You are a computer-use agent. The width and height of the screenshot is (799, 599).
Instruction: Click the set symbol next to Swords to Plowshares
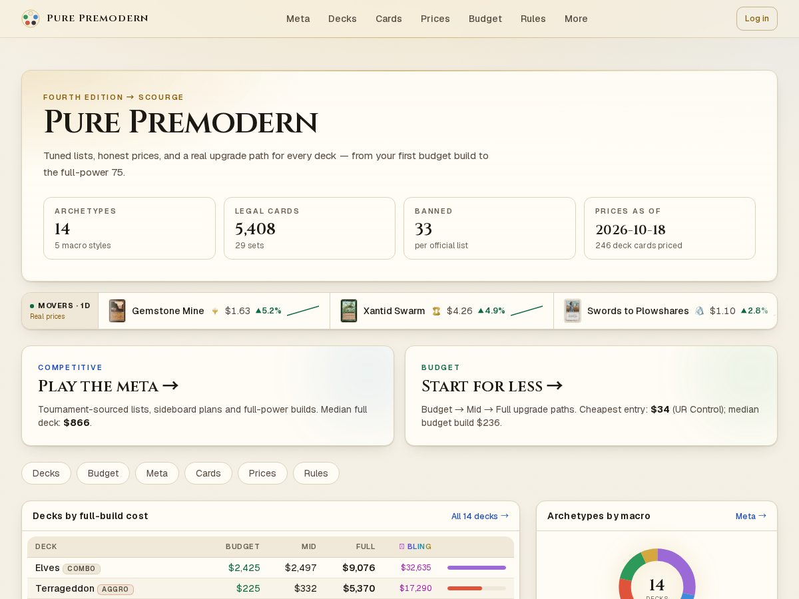[699, 311]
